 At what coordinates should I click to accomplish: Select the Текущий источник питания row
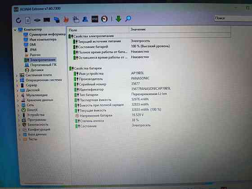pos(99,41)
